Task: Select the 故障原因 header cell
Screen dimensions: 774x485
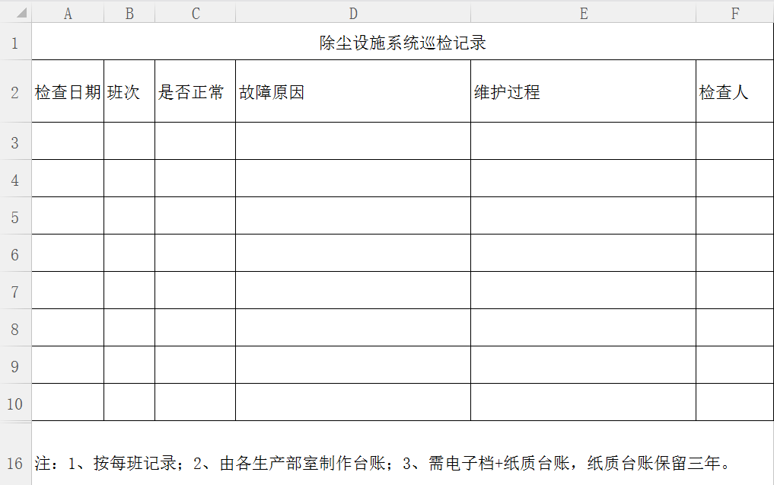Action: [353, 92]
